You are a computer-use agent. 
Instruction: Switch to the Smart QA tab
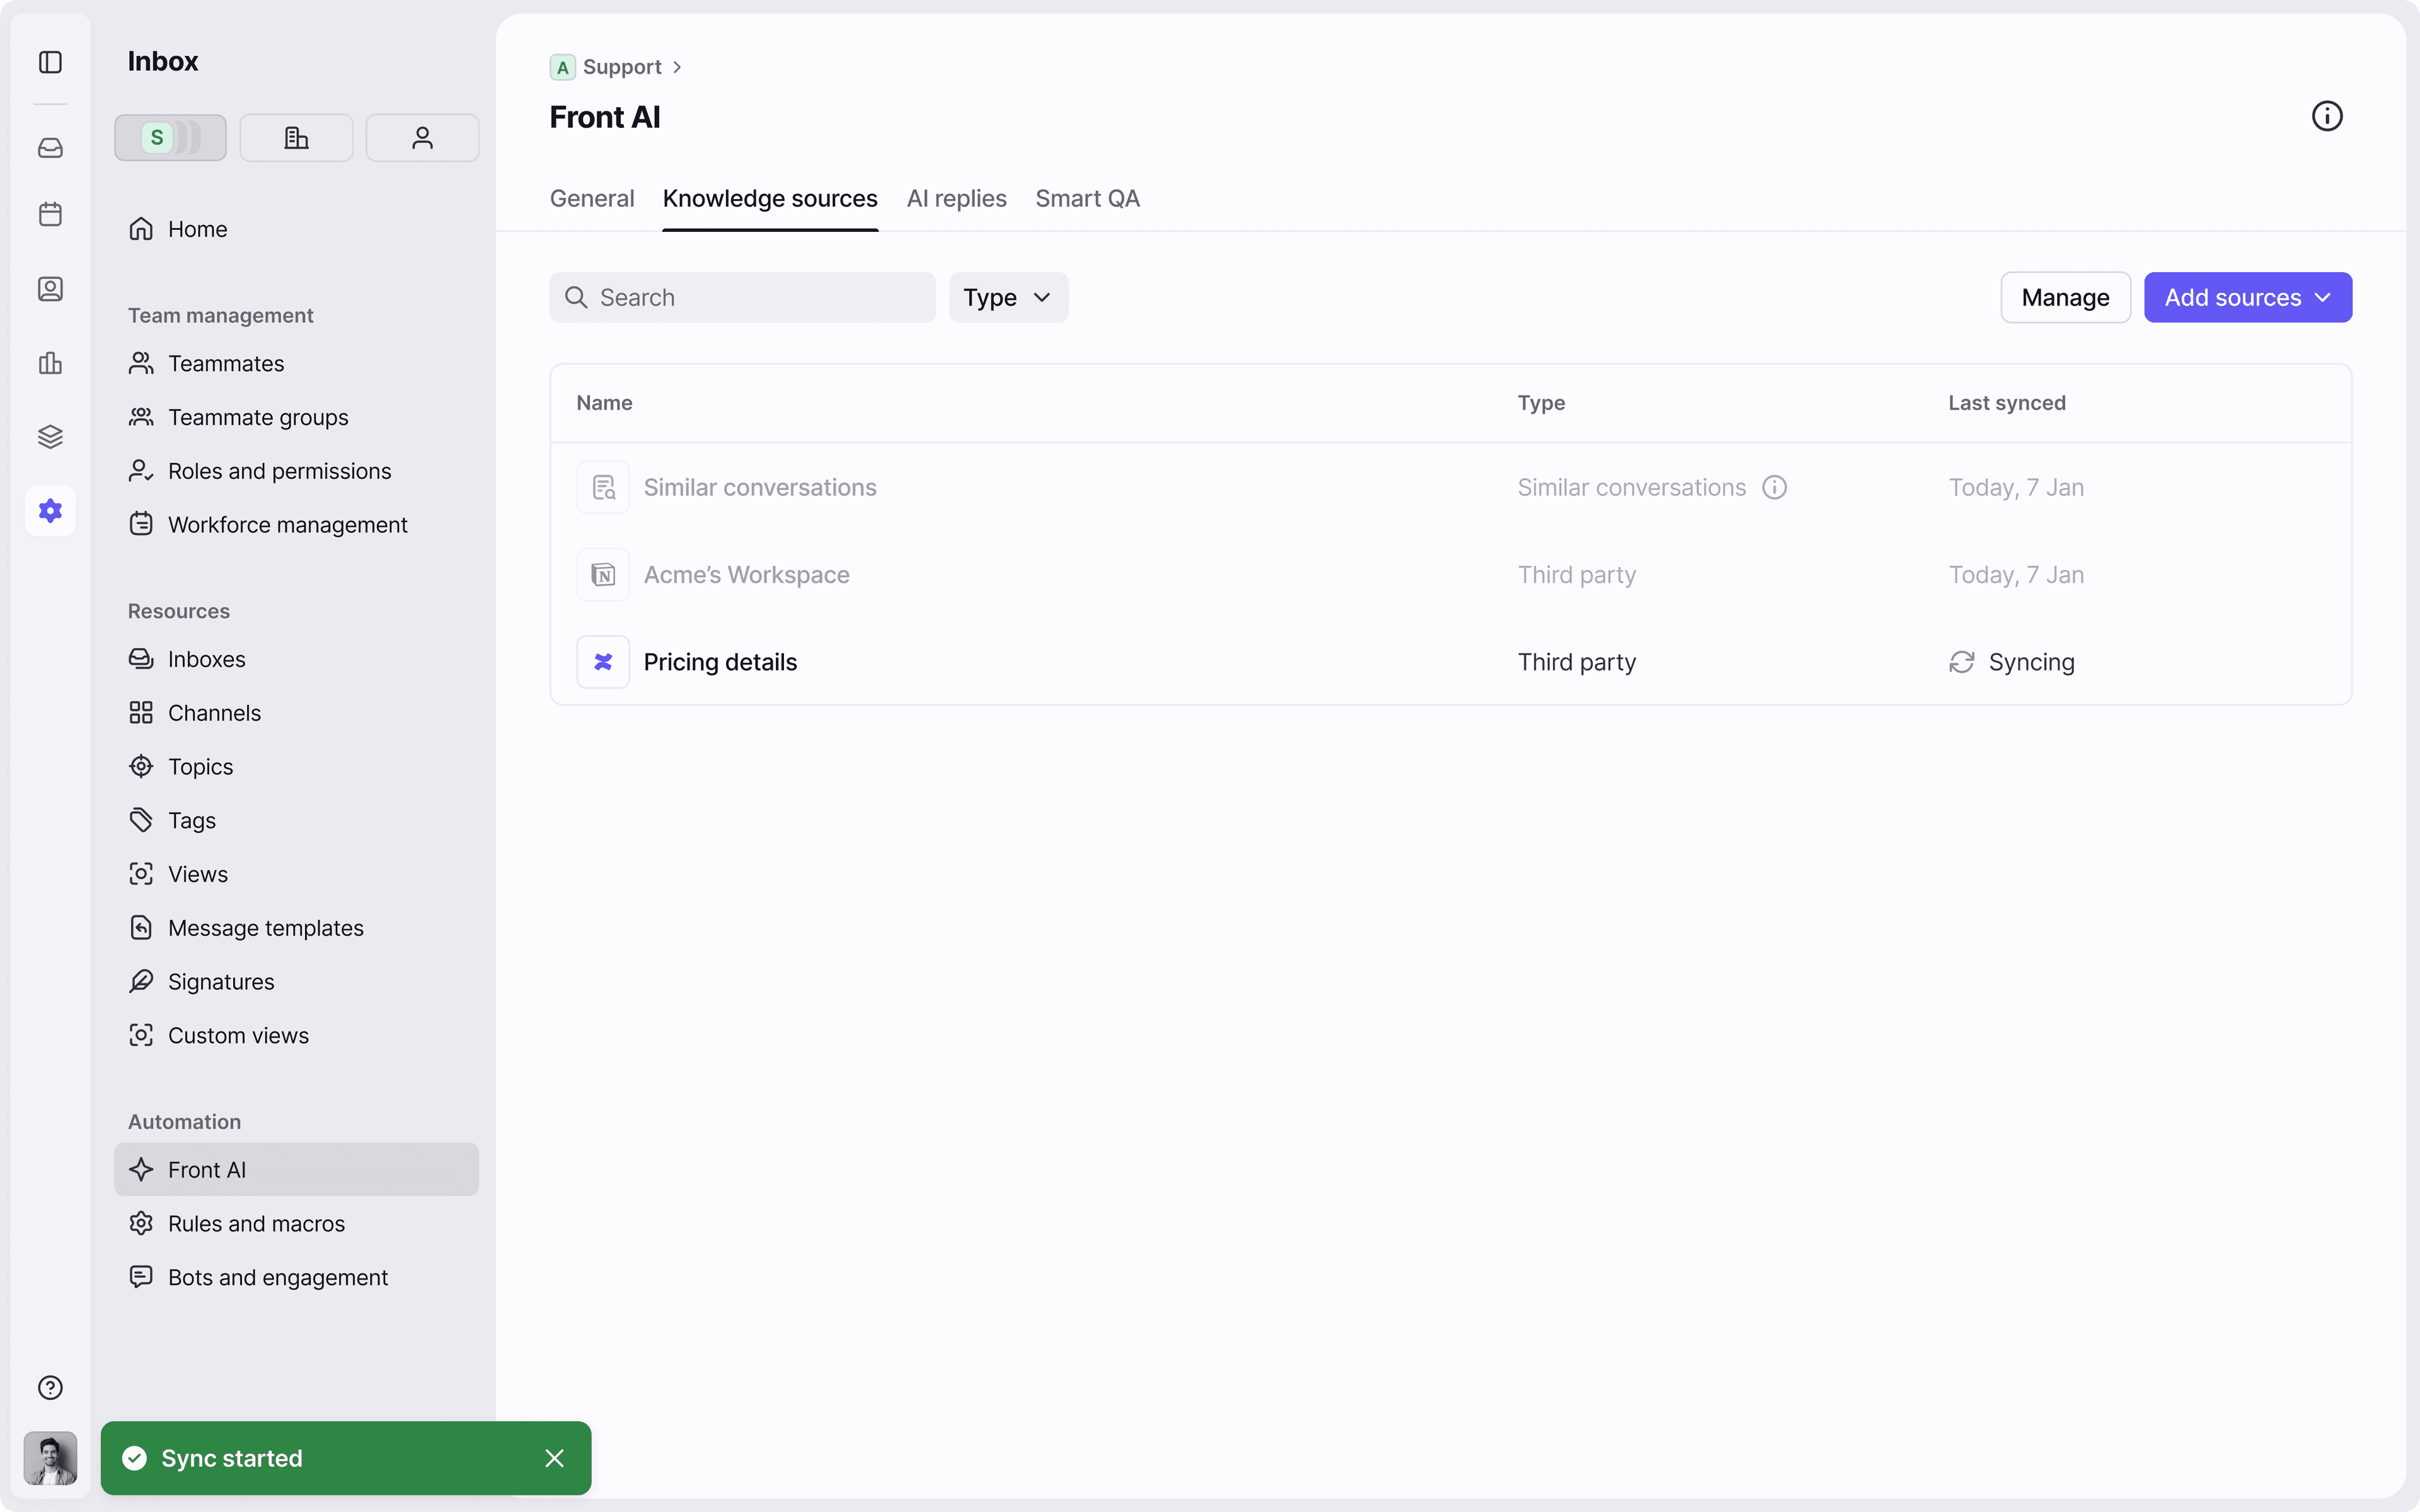click(1087, 198)
